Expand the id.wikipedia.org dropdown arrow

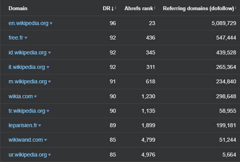click(x=49, y=53)
